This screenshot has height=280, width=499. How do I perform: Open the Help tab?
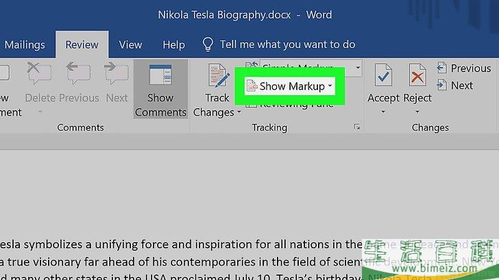(x=173, y=44)
